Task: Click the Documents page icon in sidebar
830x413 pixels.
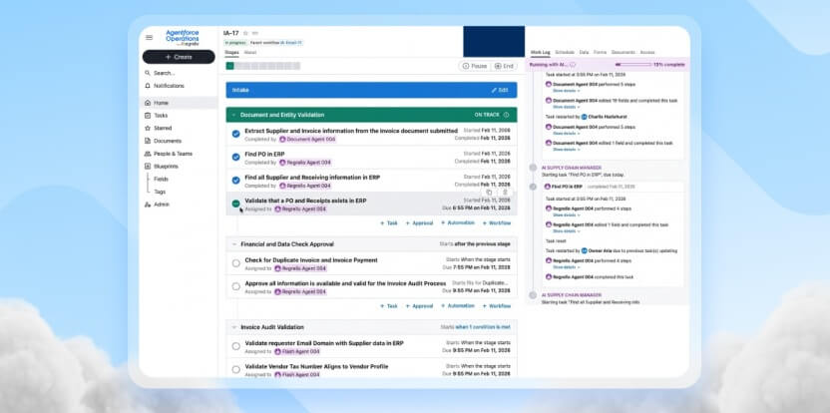Action: (148, 141)
